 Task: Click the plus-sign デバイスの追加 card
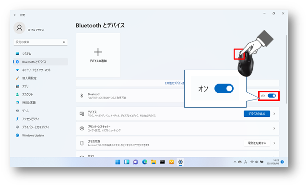(98, 55)
